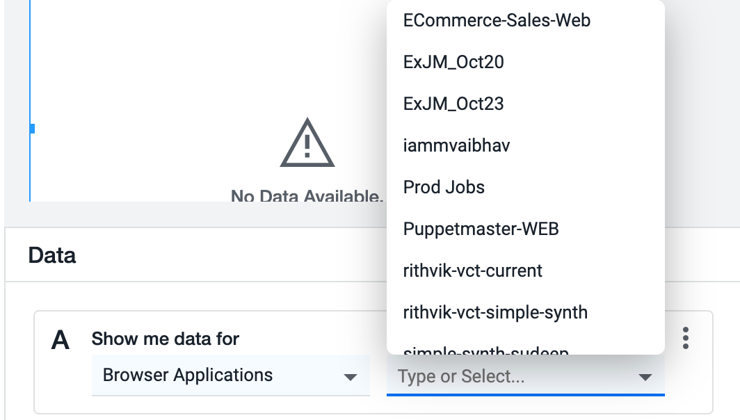Click the No Data warning triangle icon

click(307, 143)
